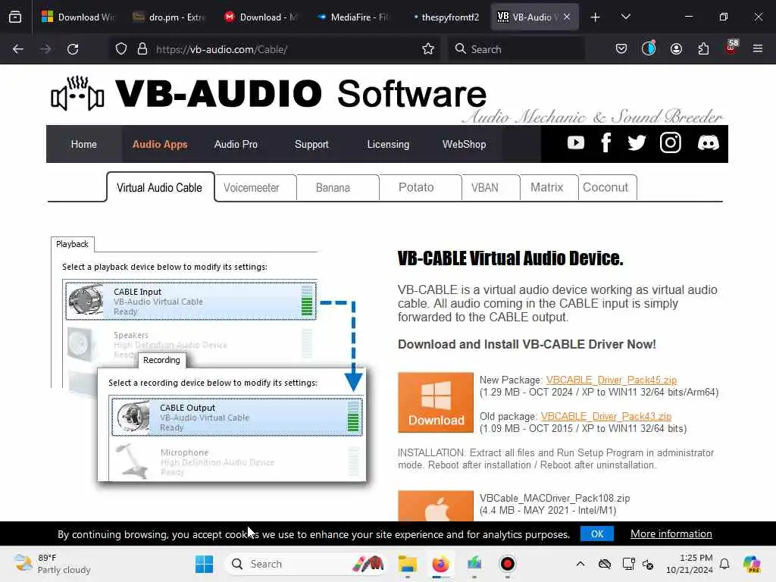Open the Firefox account icon
Image resolution: width=776 pixels, height=582 pixels.
click(x=676, y=49)
